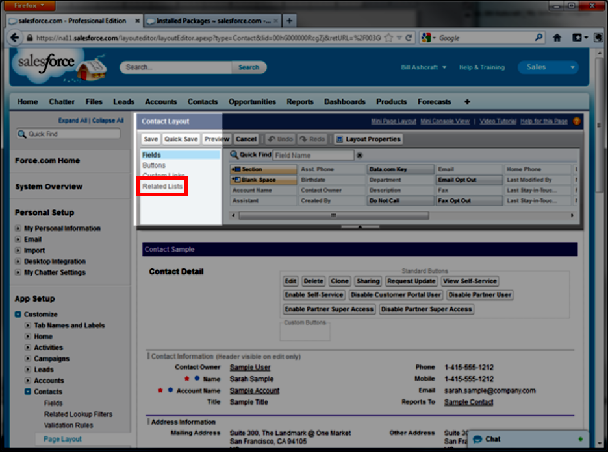The image size is (608, 452).
Task: Expand Activities under Customize
Action: pos(27,348)
